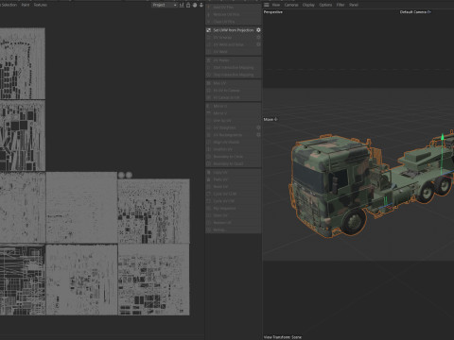Open the viewport Display menu
This screenshot has height=340, width=454.
pyautogui.click(x=308, y=5)
